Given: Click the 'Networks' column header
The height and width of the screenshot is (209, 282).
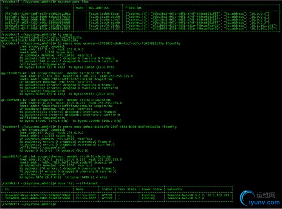Looking at the screenshot, I should point(175,189).
